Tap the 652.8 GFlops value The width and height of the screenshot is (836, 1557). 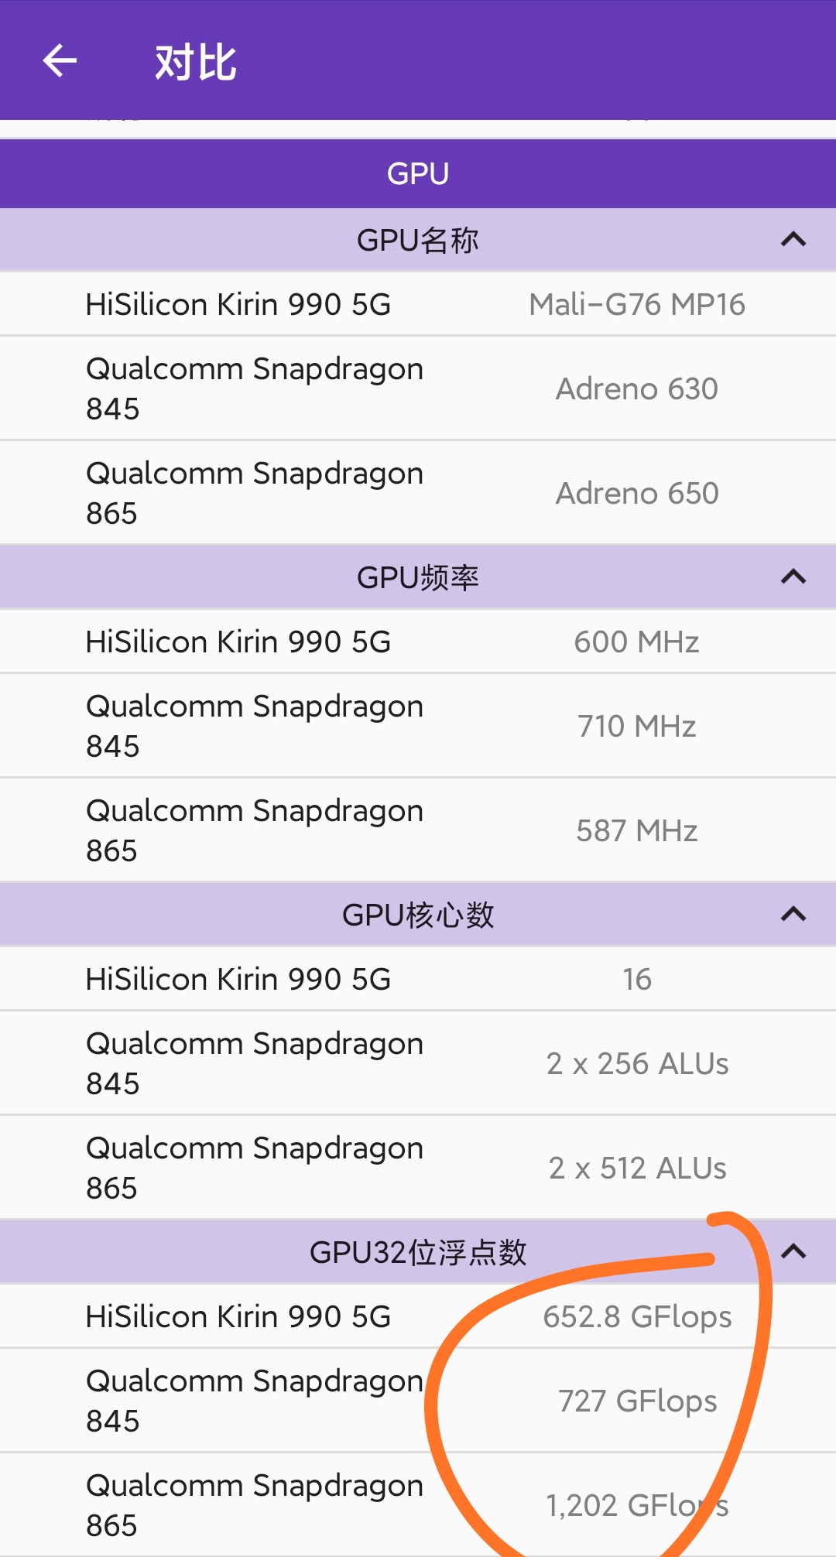[x=636, y=1317]
